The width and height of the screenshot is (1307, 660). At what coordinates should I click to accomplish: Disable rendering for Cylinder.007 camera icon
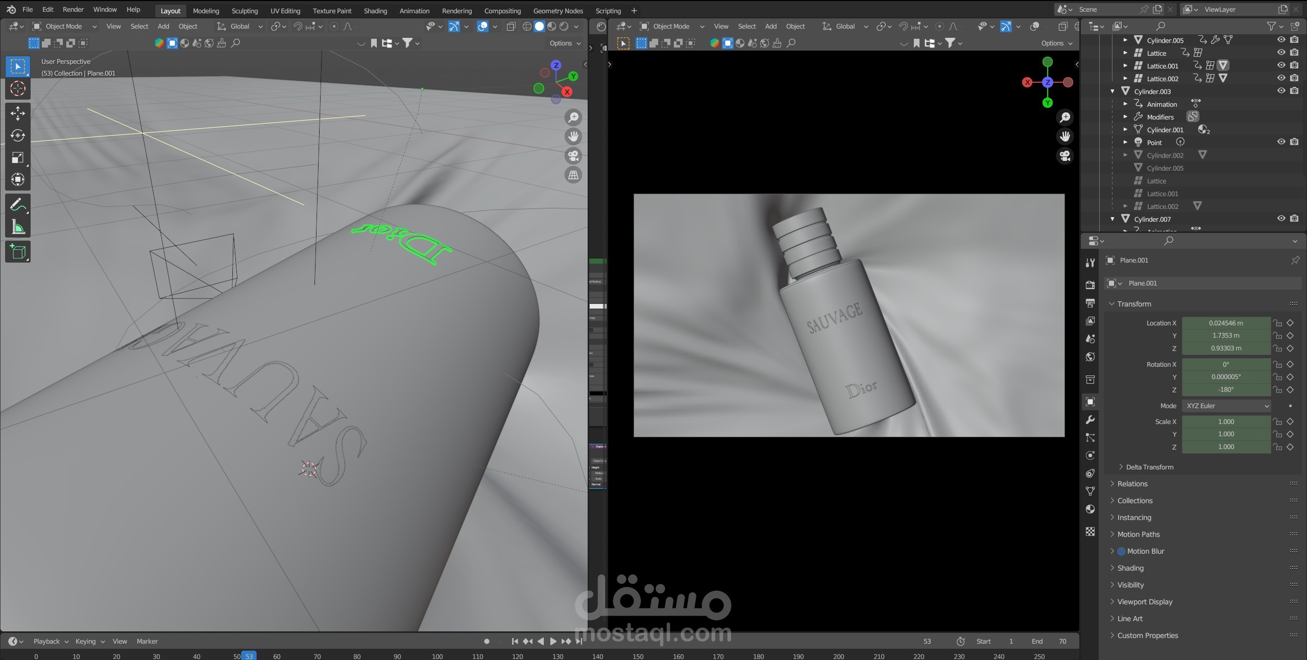[x=1294, y=219]
